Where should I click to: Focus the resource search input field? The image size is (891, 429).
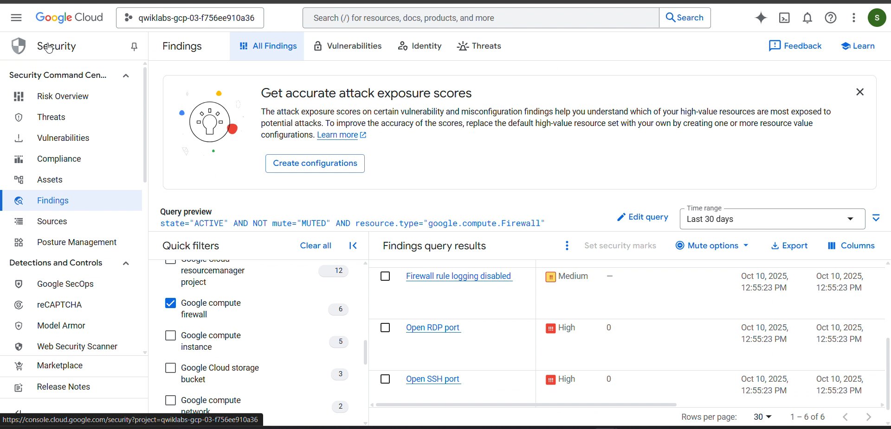click(x=481, y=18)
